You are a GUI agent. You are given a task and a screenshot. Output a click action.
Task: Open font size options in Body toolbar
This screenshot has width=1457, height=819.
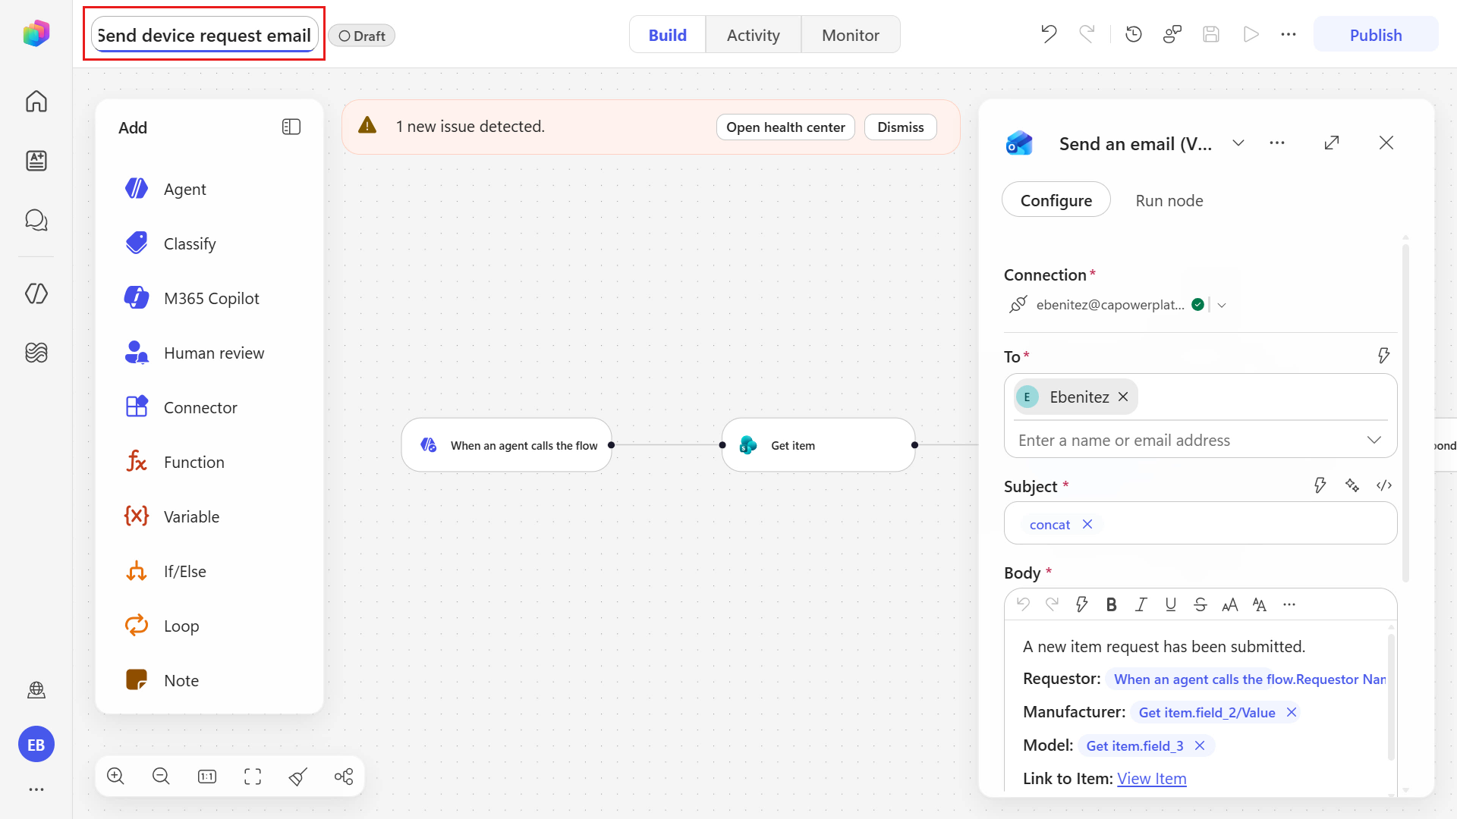tap(1230, 604)
